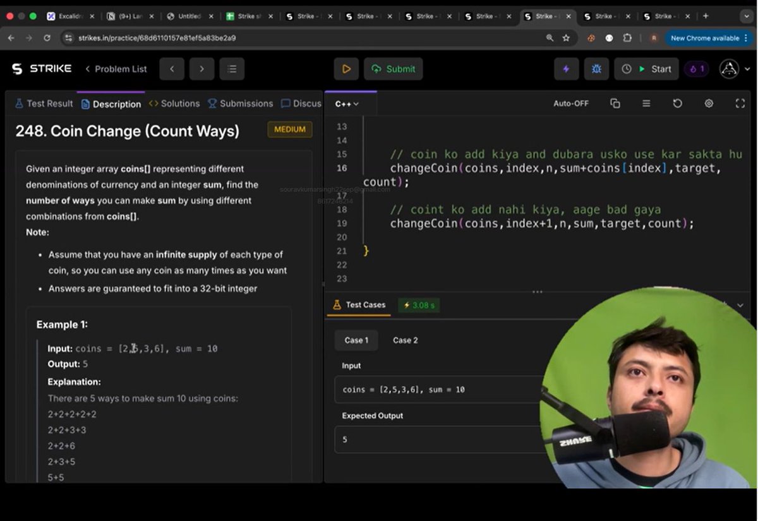This screenshot has width=758, height=521.
Task: Click code line "changeCoin(coins,index+1,n,sum,target,count);"
Action: [542, 224]
